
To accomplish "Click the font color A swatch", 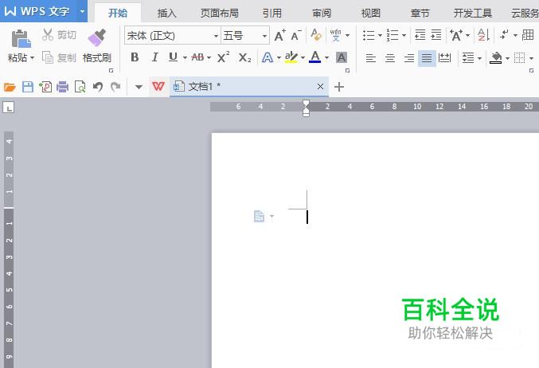I will [x=314, y=57].
